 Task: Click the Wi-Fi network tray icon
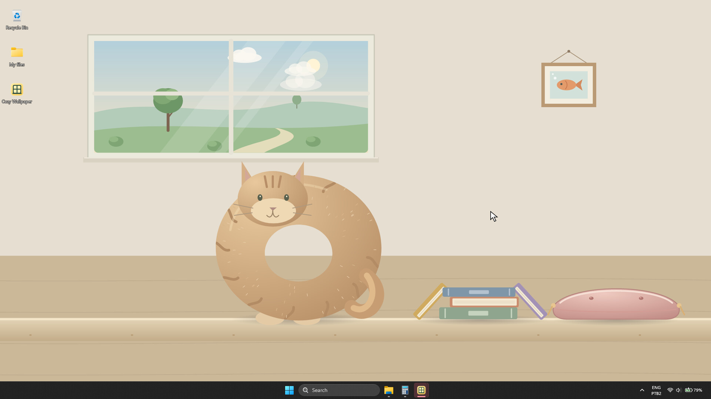pyautogui.click(x=670, y=390)
